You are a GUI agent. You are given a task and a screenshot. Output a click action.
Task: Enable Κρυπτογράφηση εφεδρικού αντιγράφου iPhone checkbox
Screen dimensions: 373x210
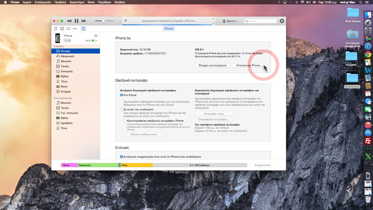tap(125, 121)
